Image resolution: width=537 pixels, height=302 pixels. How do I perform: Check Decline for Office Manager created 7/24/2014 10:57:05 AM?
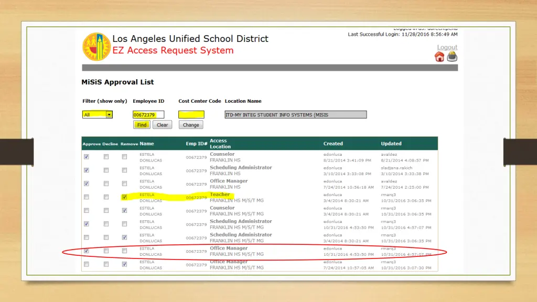tap(106, 264)
